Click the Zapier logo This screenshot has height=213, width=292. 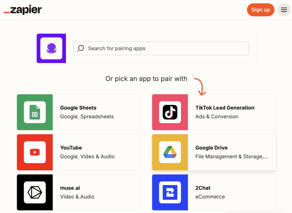(x=23, y=10)
